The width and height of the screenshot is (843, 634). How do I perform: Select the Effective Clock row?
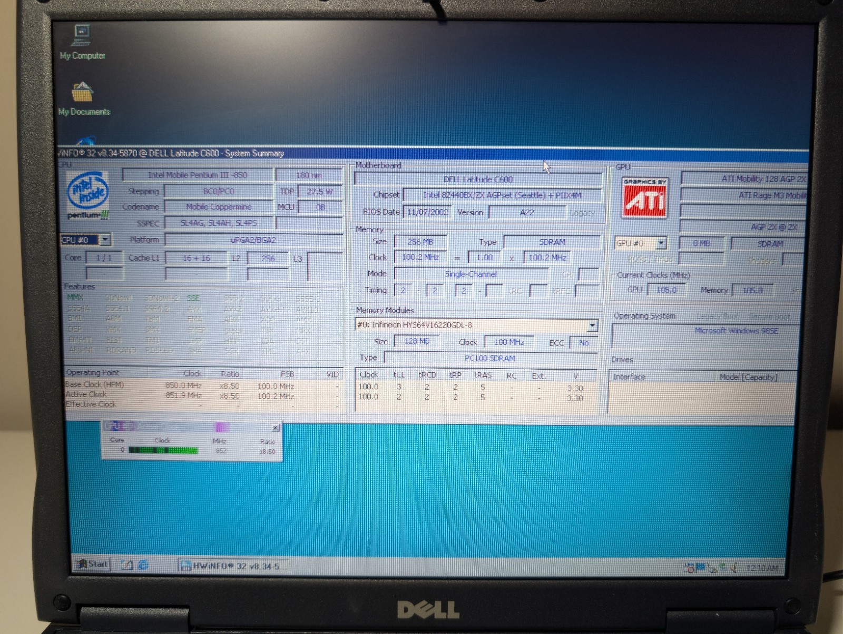coord(203,404)
